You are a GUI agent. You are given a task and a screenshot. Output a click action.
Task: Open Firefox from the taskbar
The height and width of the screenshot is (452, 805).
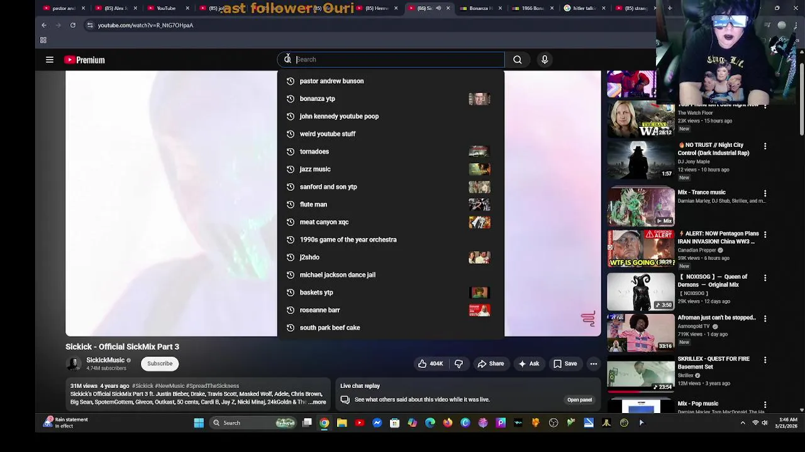[x=447, y=422]
